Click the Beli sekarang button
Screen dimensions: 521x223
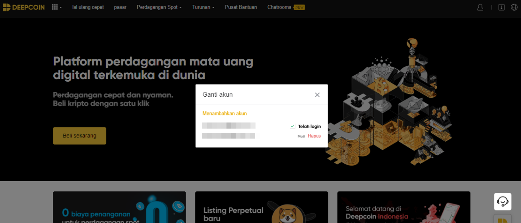[x=79, y=136]
